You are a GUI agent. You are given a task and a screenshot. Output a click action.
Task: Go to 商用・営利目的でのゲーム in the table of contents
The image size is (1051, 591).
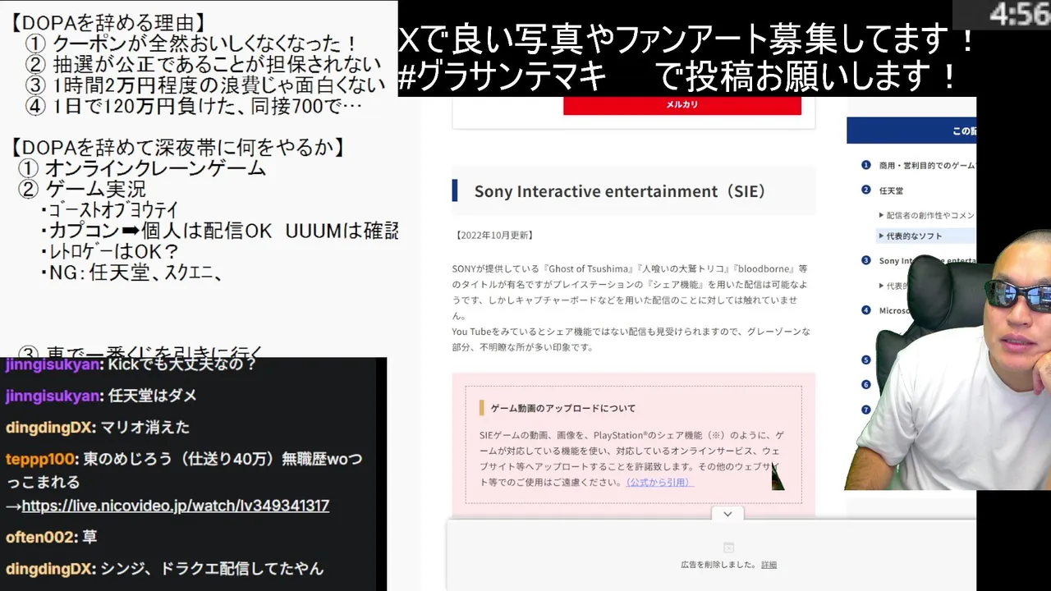[927, 165]
